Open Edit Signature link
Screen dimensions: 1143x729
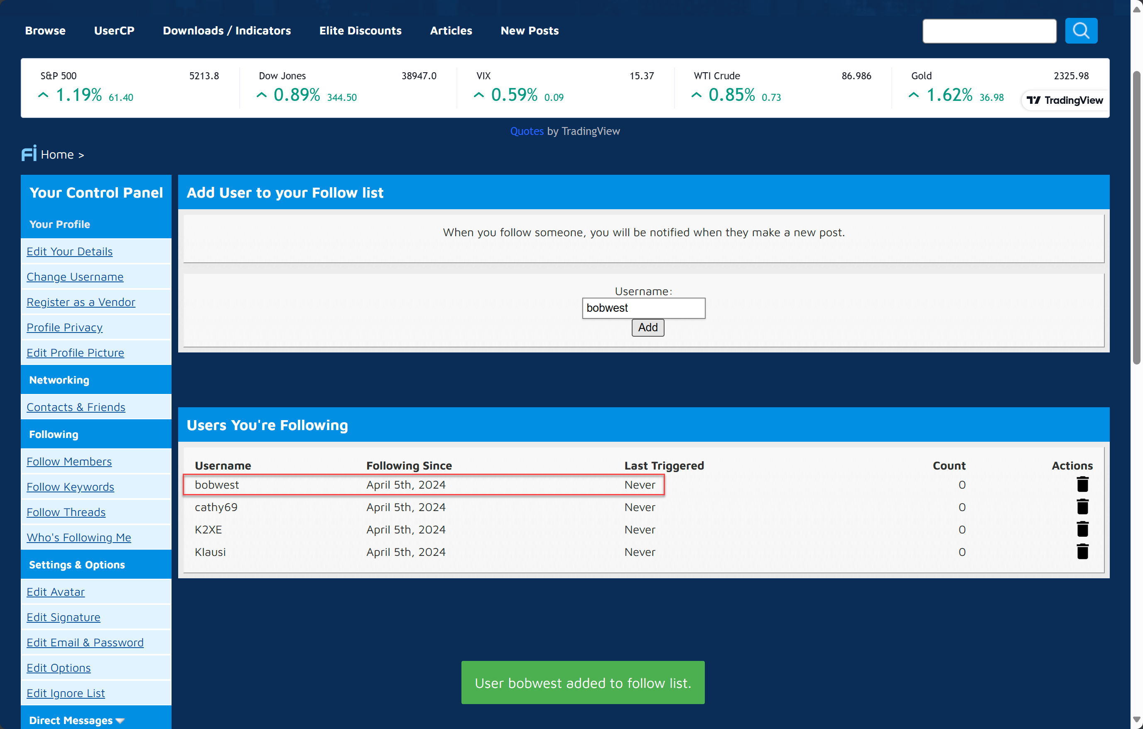[x=63, y=616]
